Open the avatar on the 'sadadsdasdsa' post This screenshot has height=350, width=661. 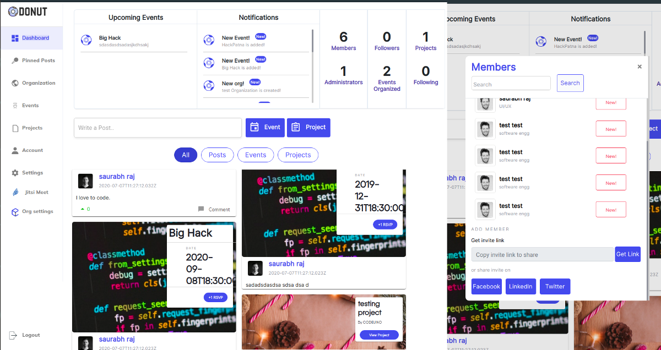(255, 268)
